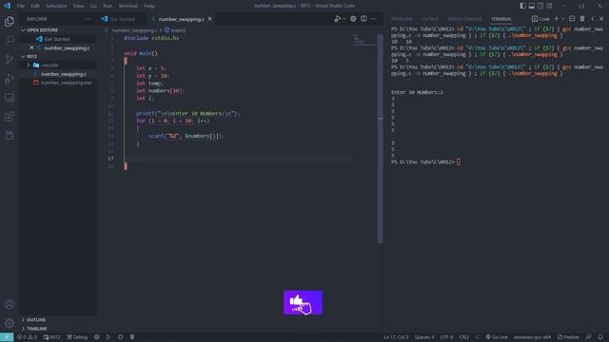Change the CRLF line ending setting
The height and width of the screenshot is (342, 609).
tap(464, 337)
